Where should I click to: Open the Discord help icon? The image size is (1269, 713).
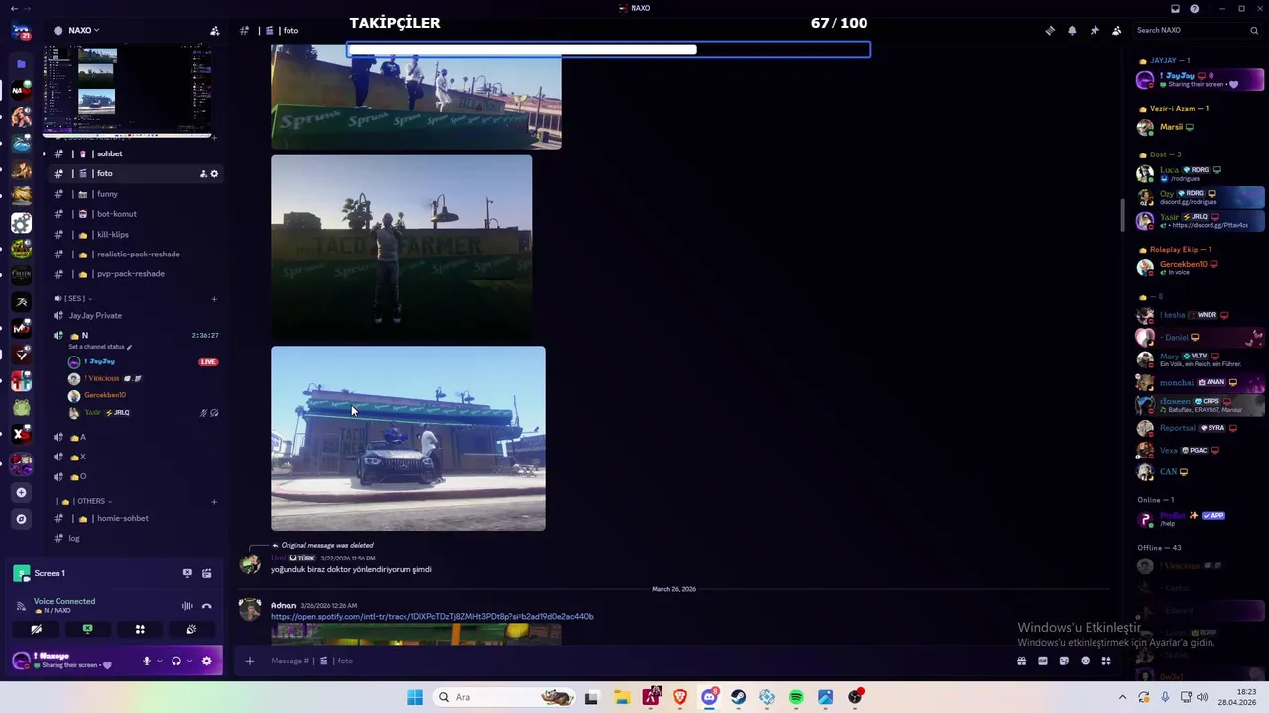tap(1195, 8)
